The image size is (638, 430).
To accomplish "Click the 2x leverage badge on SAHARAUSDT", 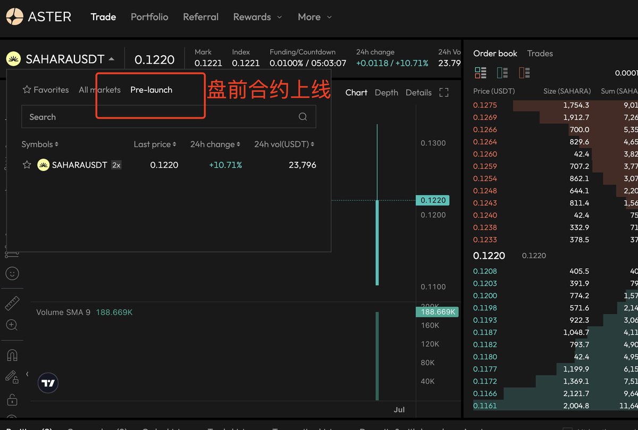I will pos(116,165).
